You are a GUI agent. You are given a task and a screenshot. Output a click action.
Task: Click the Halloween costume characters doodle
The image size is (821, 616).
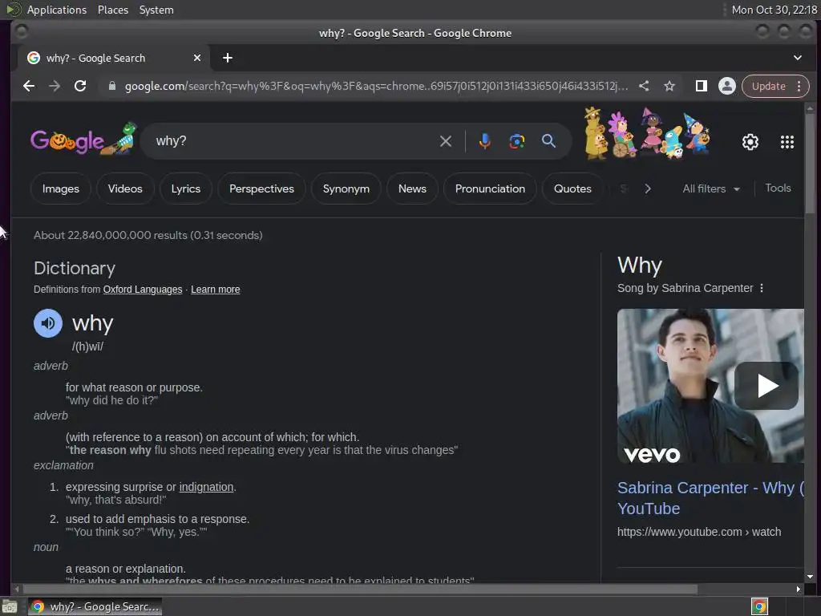tap(647, 134)
